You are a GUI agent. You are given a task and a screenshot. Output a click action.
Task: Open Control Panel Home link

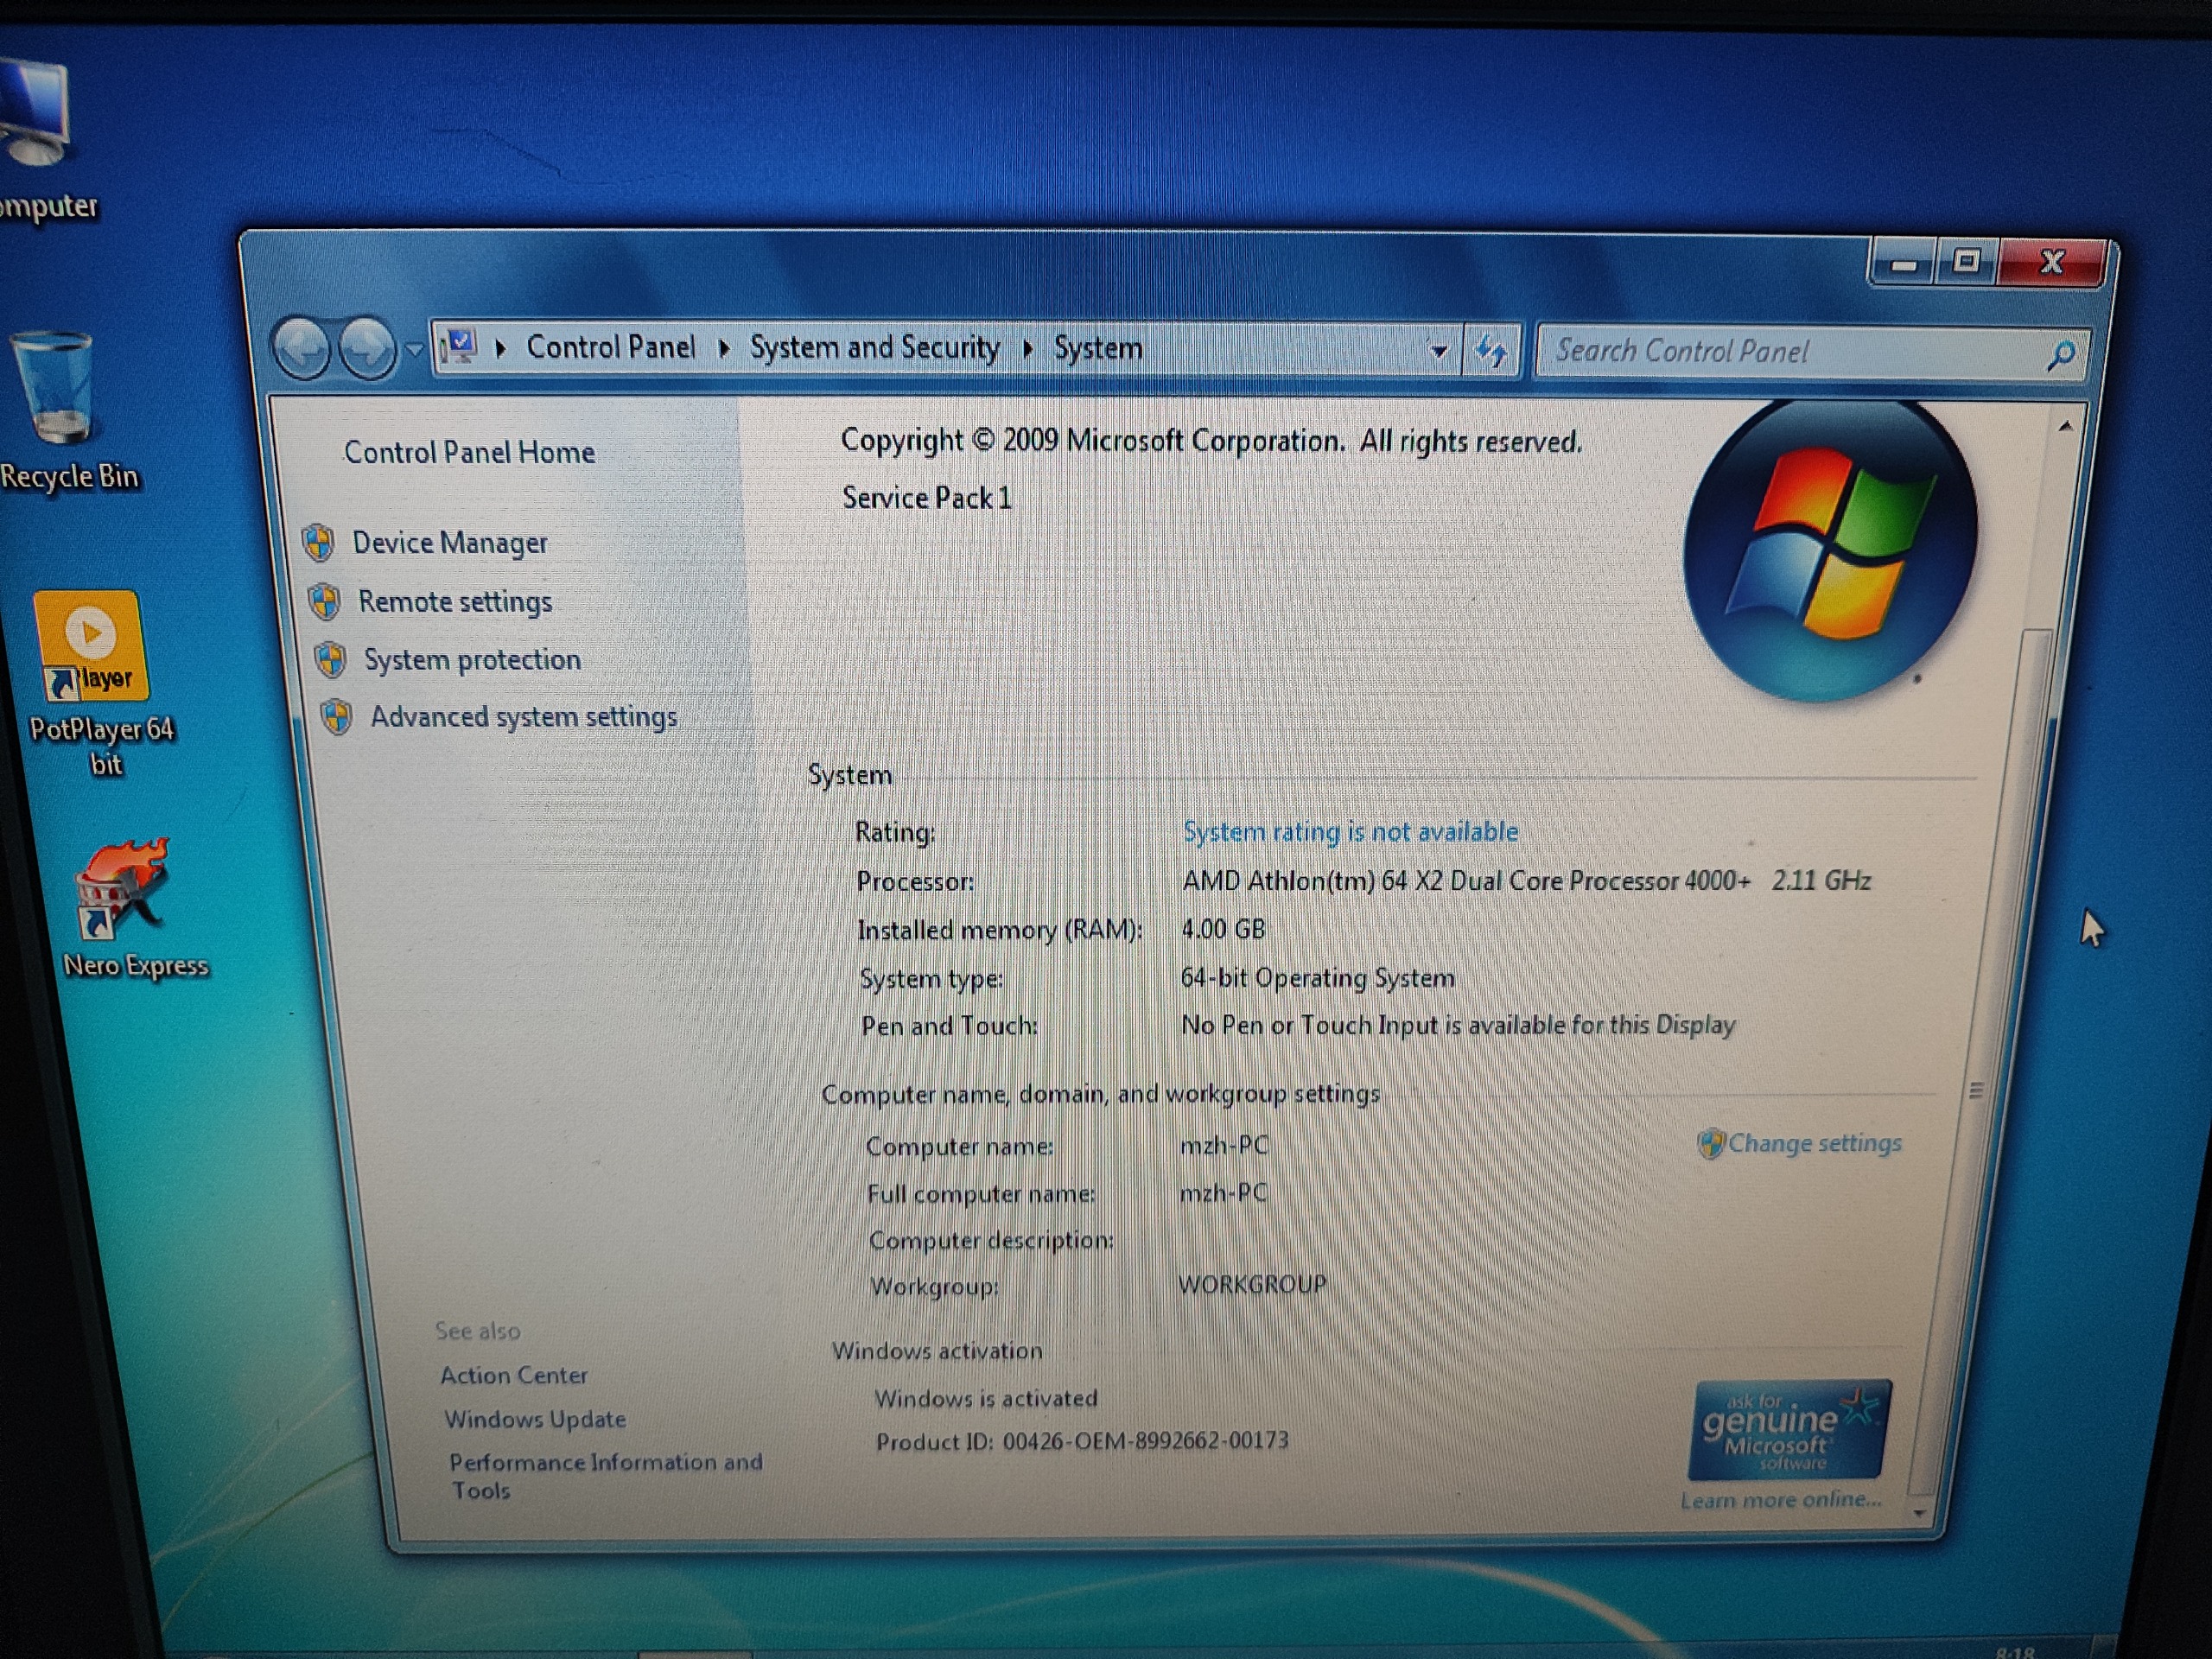pos(469,452)
